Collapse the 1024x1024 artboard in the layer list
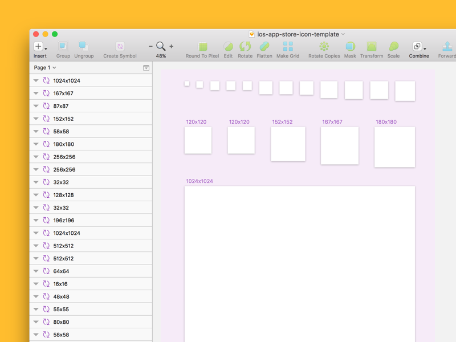The width and height of the screenshot is (456, 342). (35, 80)
